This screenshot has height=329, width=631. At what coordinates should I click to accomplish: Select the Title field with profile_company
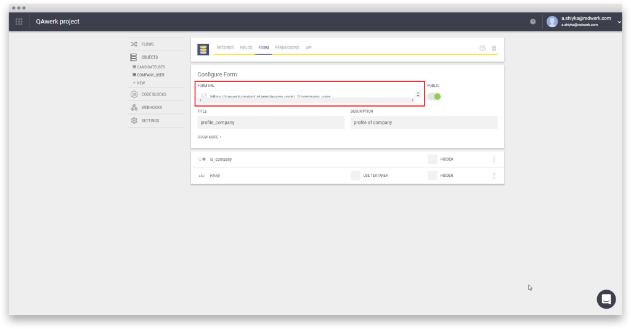[x=271, y=123]
